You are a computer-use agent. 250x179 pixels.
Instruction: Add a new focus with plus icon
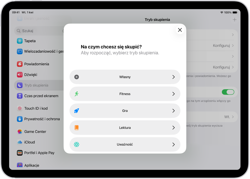(235, 20)
